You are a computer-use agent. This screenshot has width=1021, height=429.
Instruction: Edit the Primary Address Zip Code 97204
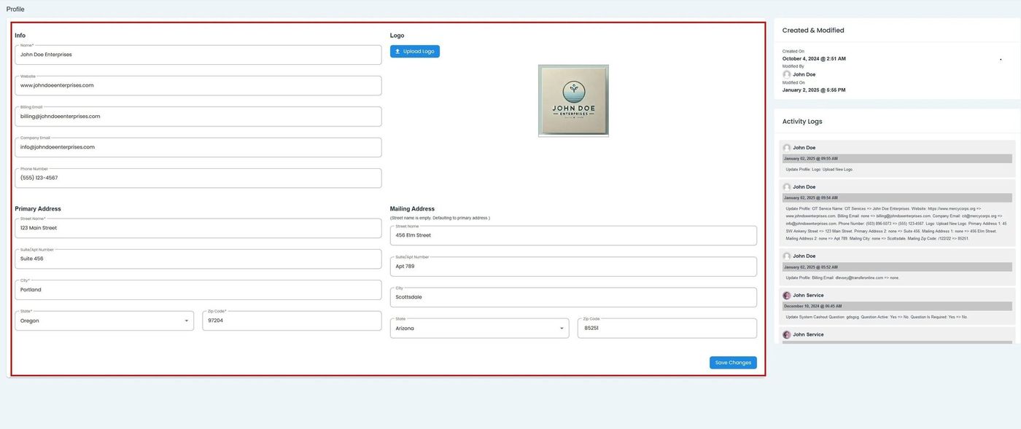click(291, 321)
